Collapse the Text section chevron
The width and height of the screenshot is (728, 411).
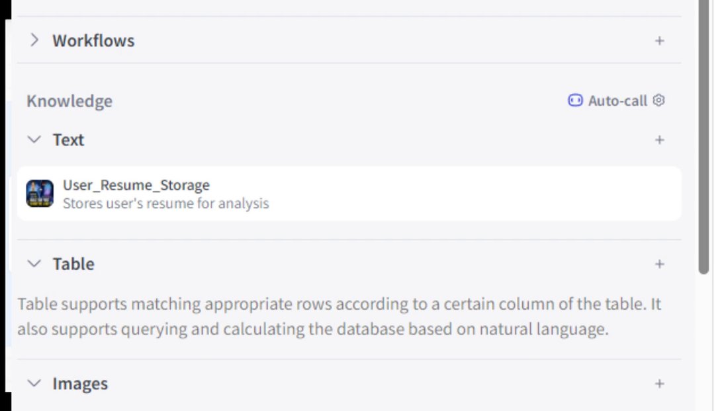(x=34, y=139)
